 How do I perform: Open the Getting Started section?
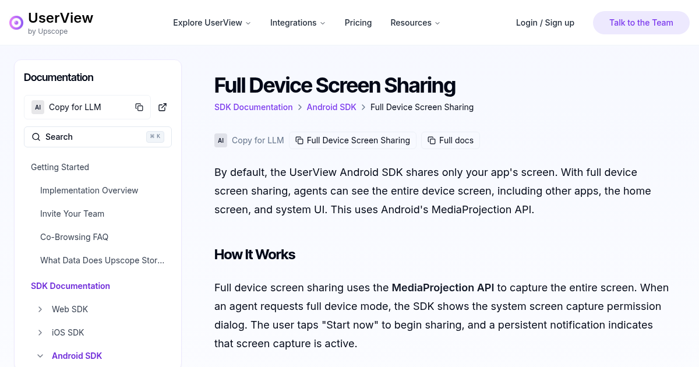coord(60,167)
